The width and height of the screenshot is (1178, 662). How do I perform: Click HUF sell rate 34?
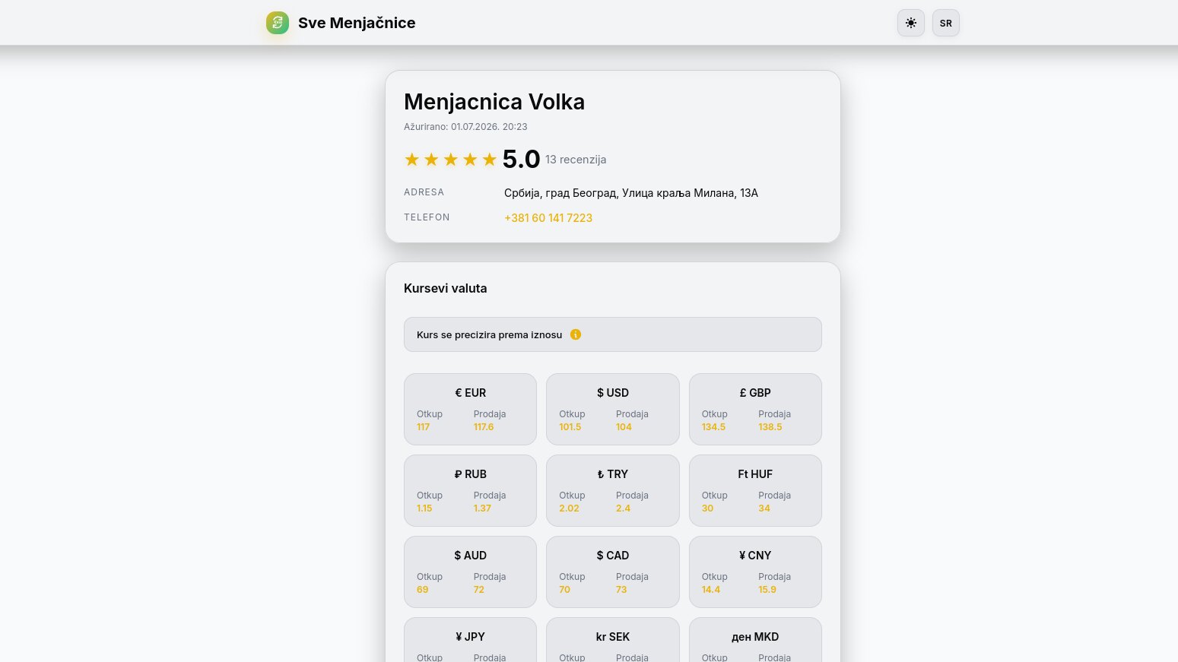764,508
